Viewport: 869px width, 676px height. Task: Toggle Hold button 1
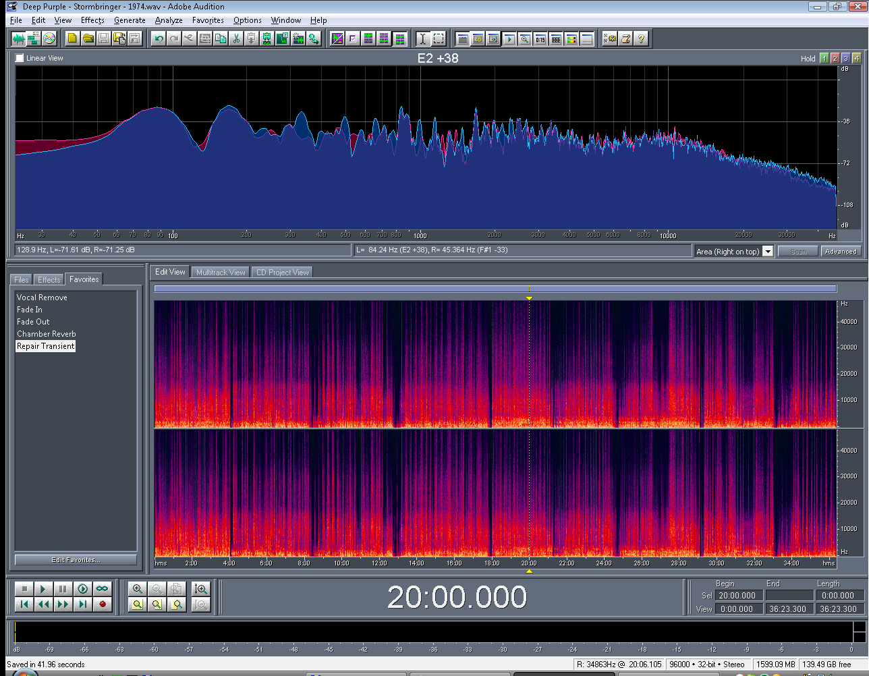coord(824,58)
